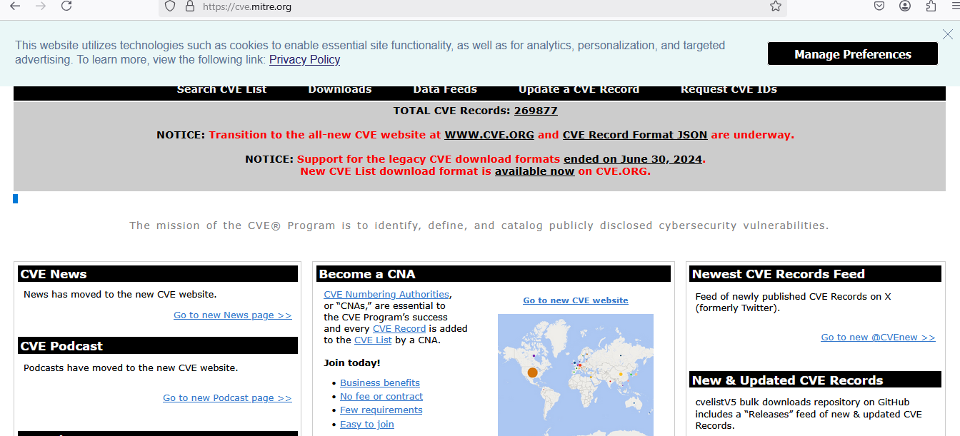Click 'Go to new @CVEnew >>' link
960x436 pixels.
tap(878, 338)
